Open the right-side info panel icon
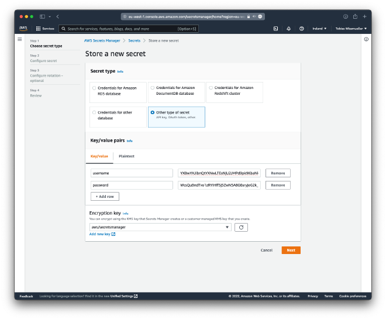Image resolution: width=386 pixels, height=319 pixels. (x=366, y=39)
